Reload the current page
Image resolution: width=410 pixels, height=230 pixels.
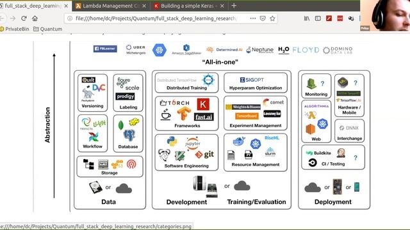click(24, 19)
